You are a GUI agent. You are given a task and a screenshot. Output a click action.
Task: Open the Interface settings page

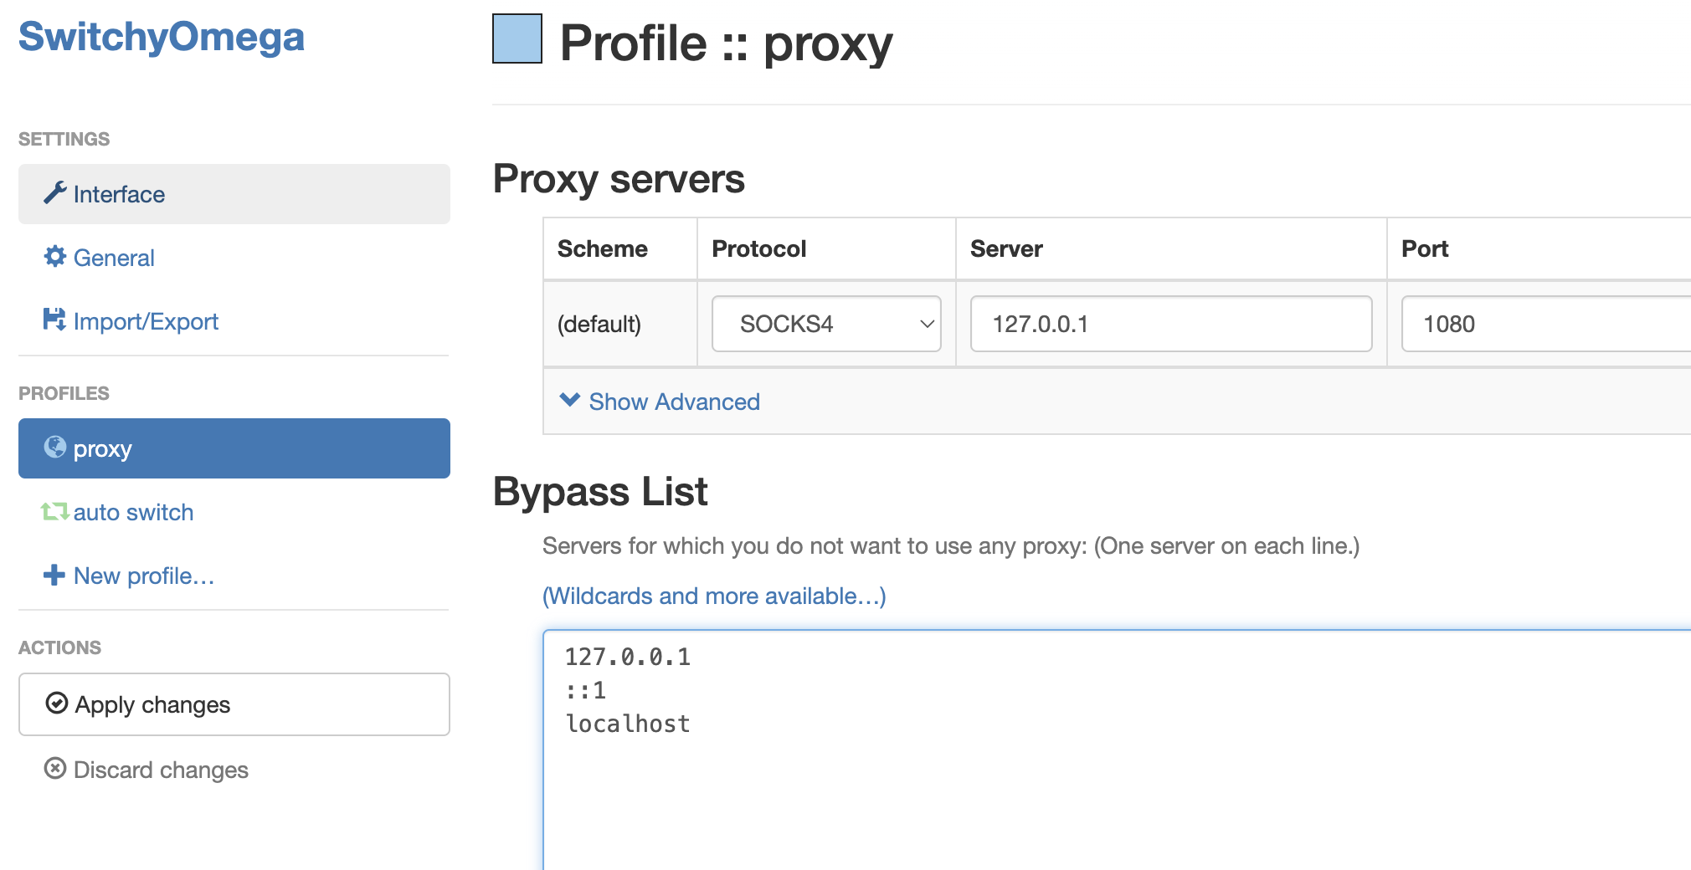tap(234, 194)
